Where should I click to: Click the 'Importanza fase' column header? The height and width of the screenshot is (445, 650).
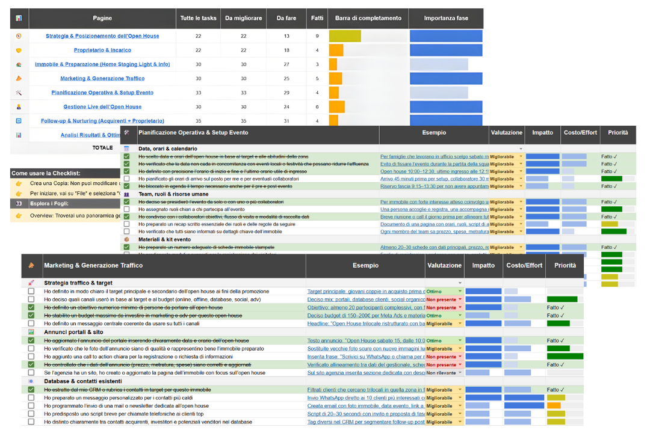point(446,18)
